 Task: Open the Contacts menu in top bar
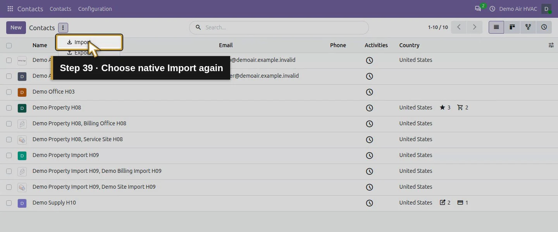click(x=60, y=9)
